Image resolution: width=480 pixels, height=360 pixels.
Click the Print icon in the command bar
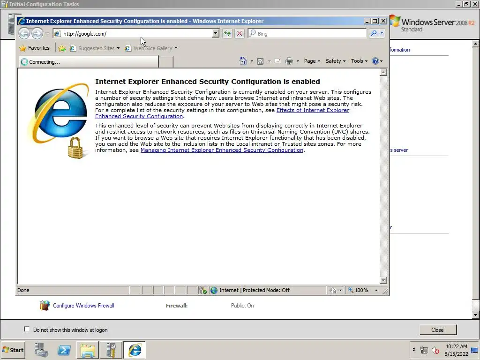289,61
